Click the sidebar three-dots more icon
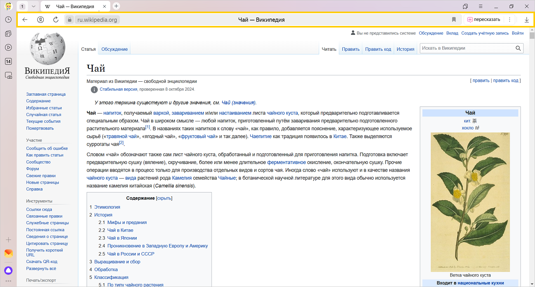The width and height of the screenshot is (535, 287). tap(8, 281)
